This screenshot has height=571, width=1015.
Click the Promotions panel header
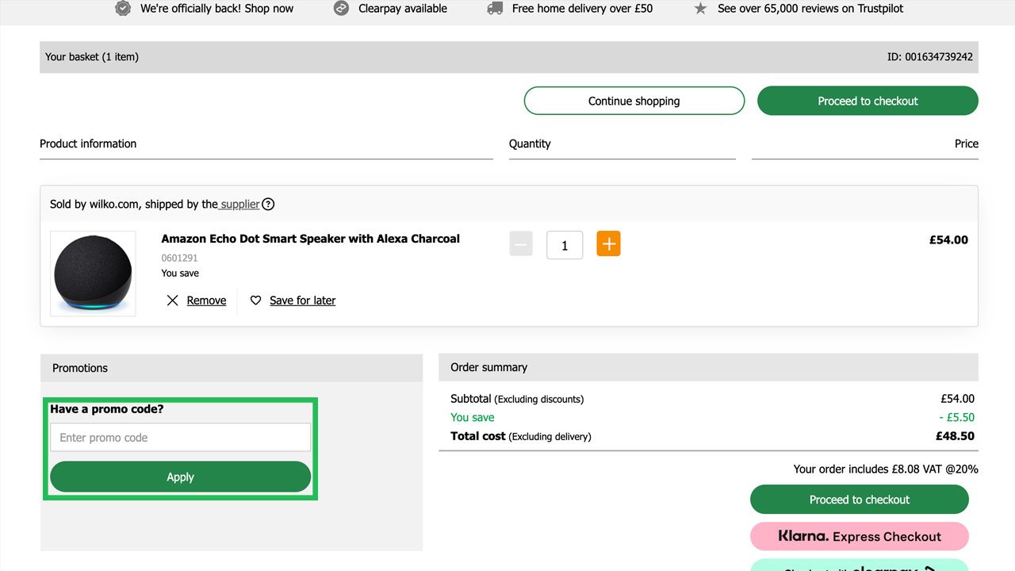(232, 368)
